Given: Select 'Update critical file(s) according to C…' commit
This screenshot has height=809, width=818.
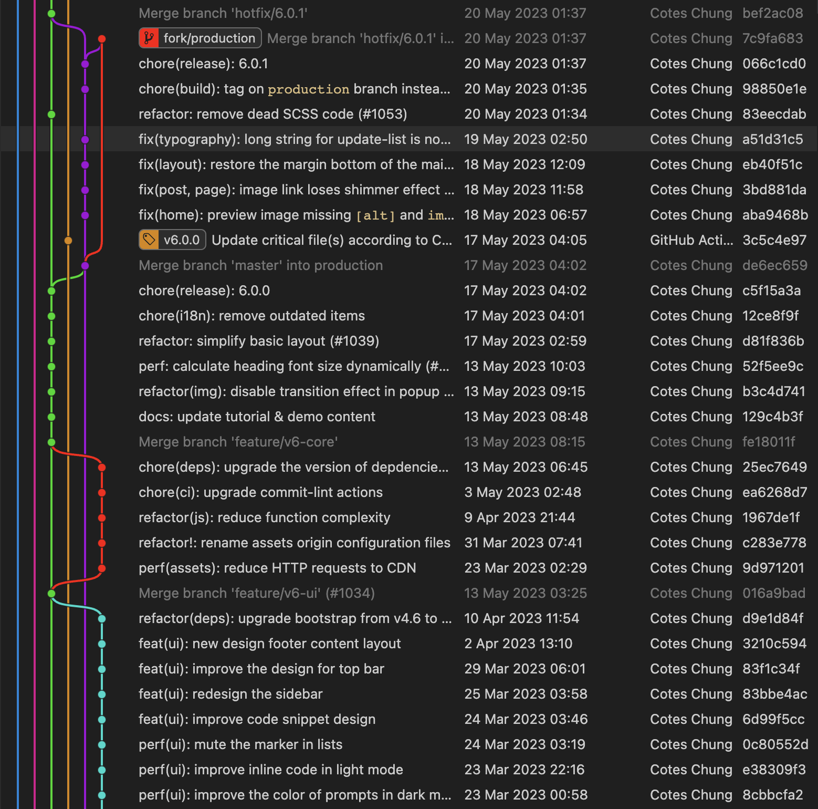Looking at the screenshot, I should 409,240.
